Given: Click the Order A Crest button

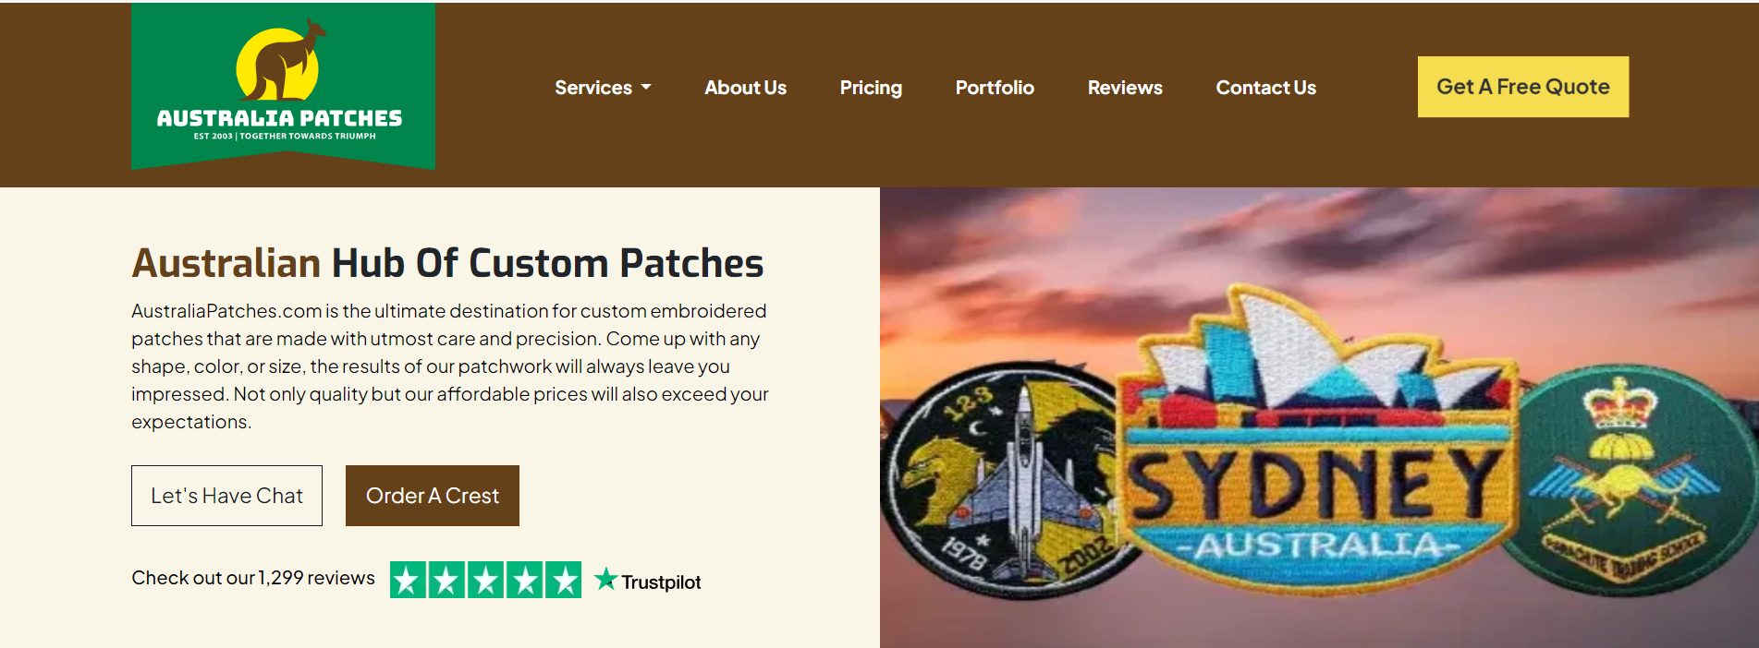Looking at the screenshot, I should coord(433,496).
